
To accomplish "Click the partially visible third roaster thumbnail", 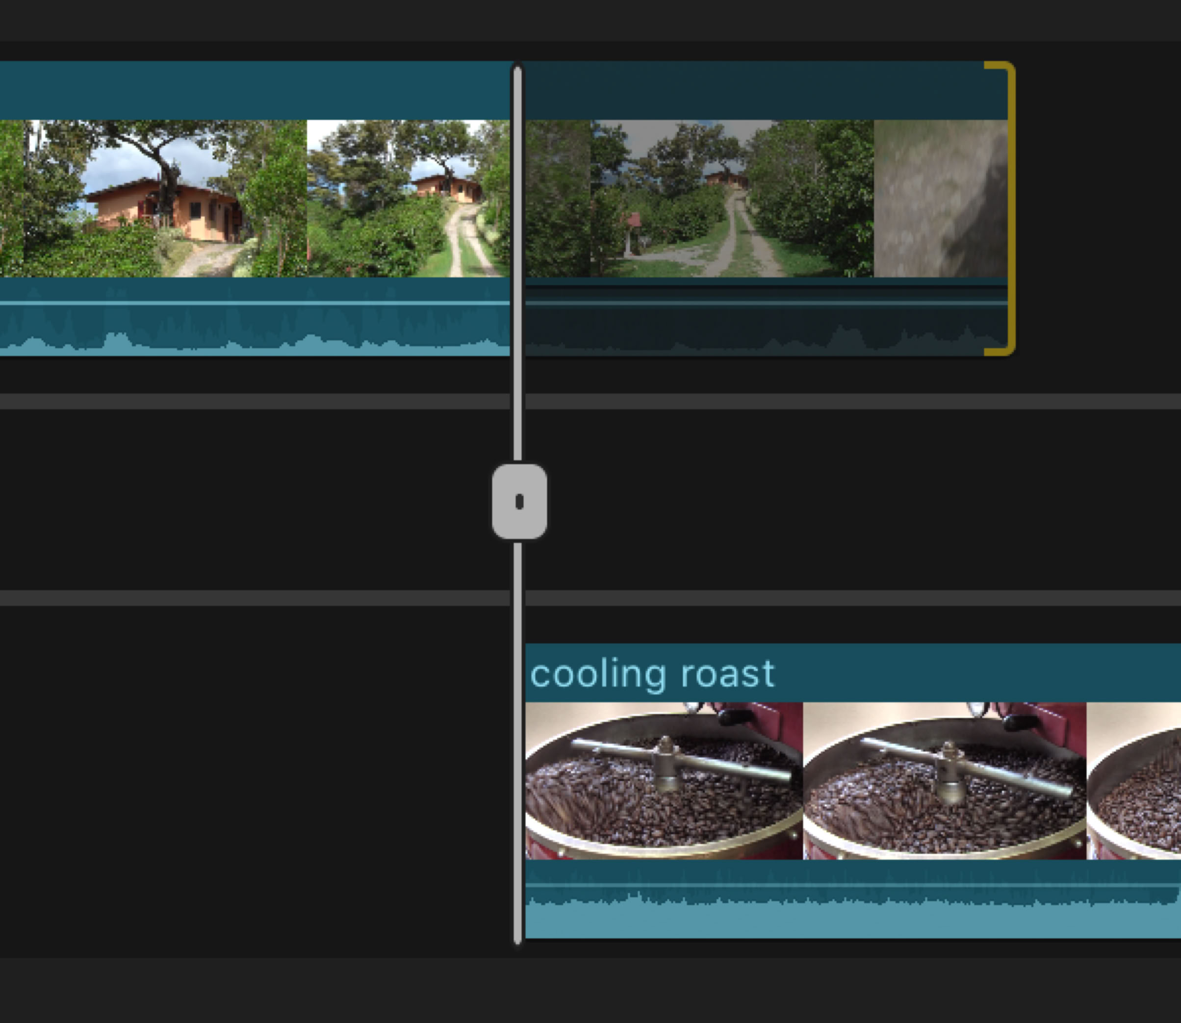I will (x=1133, y=781).
